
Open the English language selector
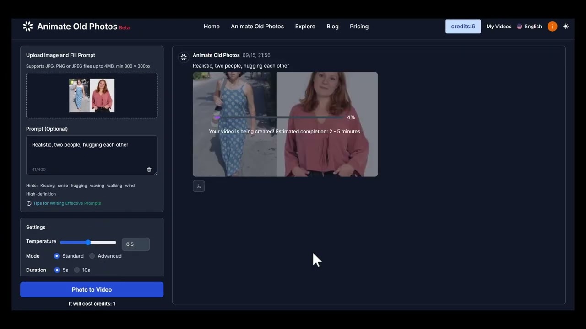[x=529, y=27]
